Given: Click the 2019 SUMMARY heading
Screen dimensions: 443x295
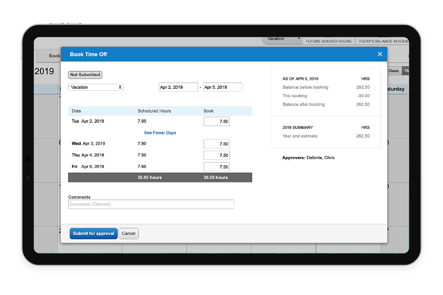Looking at the screenshot, I should pyautogui.click(x=298, y=127).
